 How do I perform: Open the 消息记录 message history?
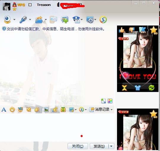(x=100, y=109)
